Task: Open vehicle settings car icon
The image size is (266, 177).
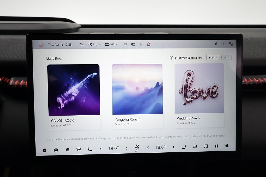Action: (56, 150)
